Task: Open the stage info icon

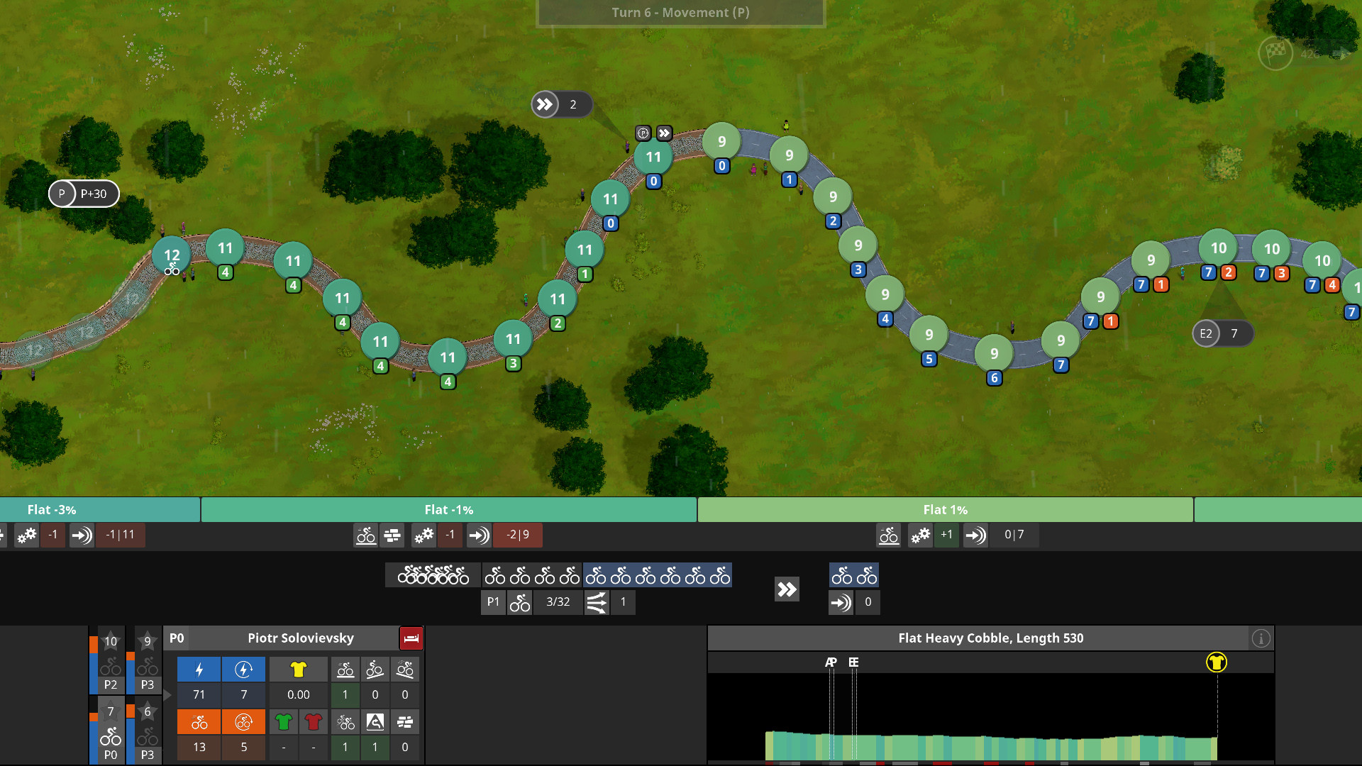Action: pos(1261,638)
